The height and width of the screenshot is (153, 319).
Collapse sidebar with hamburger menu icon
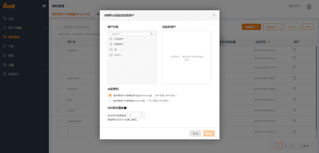[44, 6]
